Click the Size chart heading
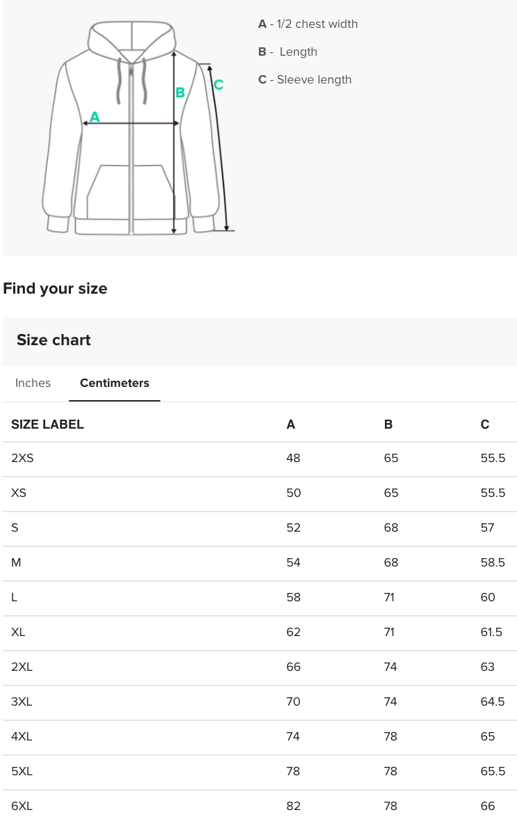 point(54,340)
